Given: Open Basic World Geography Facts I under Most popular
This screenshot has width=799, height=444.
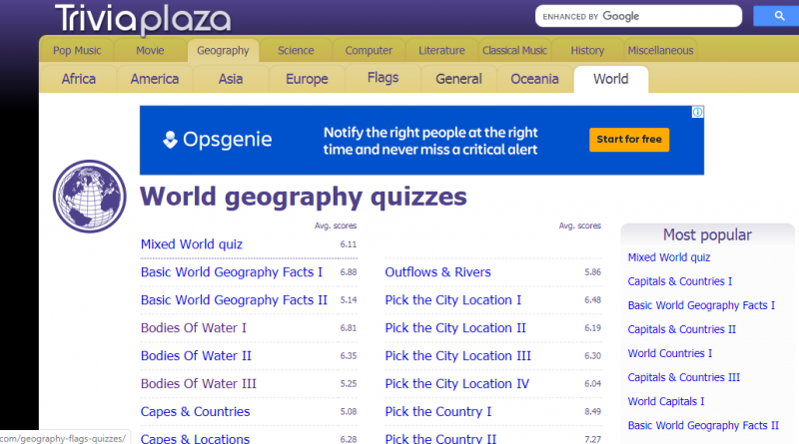Looking at the screenshot, I should pyautogui.click(x=701, y=305).
